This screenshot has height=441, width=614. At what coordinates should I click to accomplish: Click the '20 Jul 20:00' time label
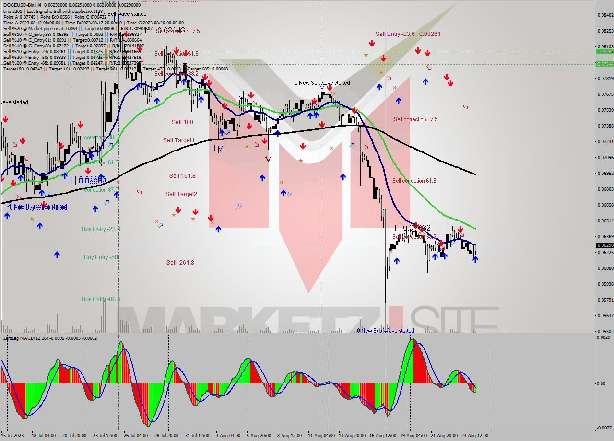pyautogui.click(x=74, y=436)
